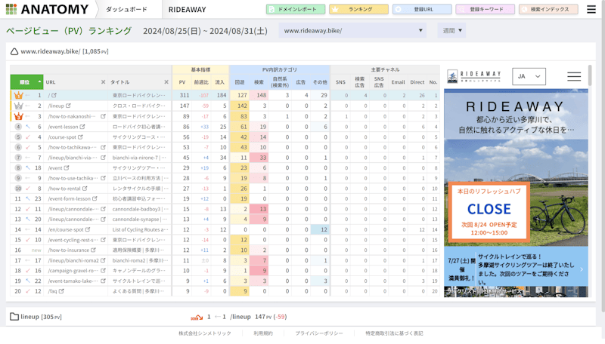Click the gold crown rank 1 icon
Screen dimensions: 605x344
click(18, 95)
